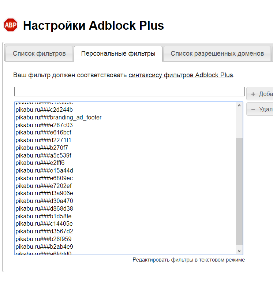Switch to the Список фильтров tab
The image size is (273, 300).
tap(39, 53)
